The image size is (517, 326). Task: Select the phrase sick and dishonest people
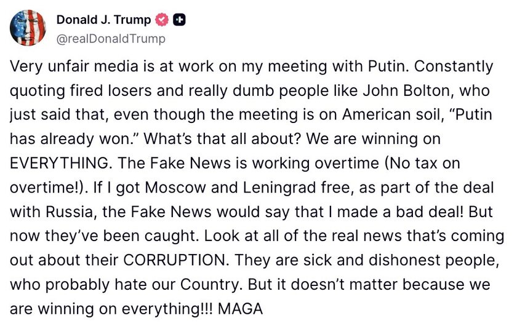400,261
